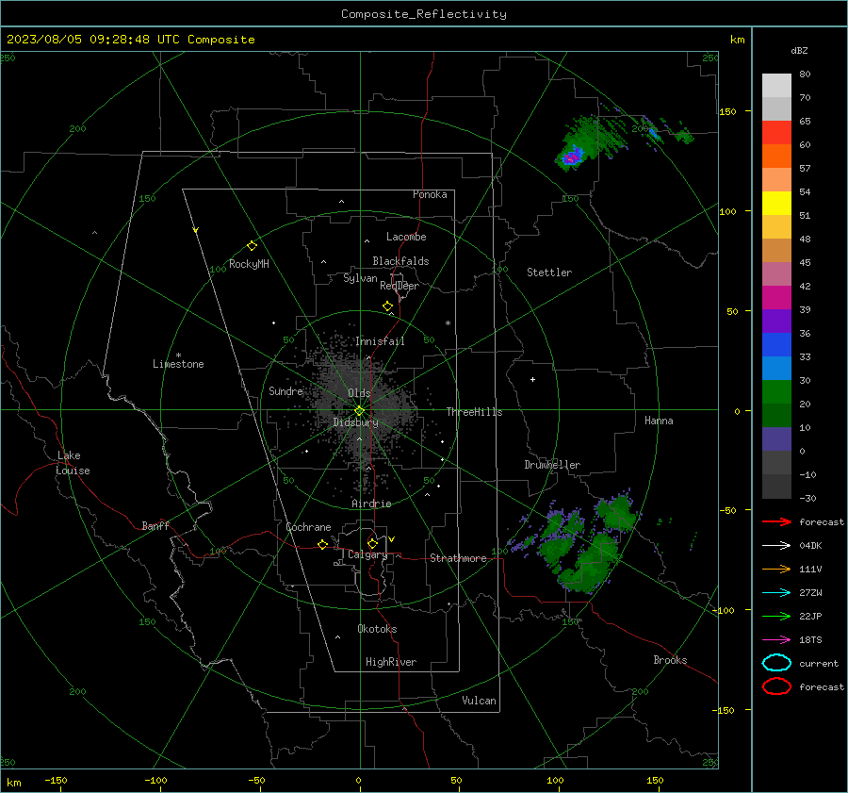Viewport: 848px width, 793px height.
Task: Click the Okotoks label
Action: [x=377, y=630]
